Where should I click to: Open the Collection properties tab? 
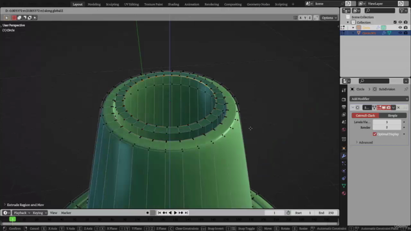click(x=344, y=139)
